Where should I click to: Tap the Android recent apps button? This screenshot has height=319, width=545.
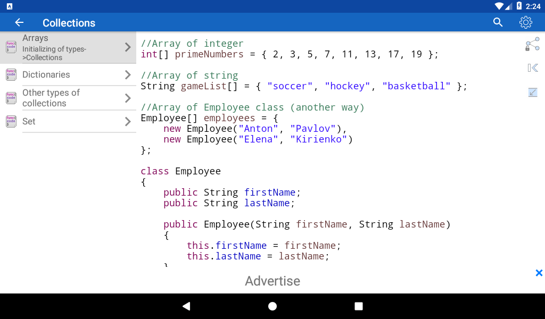pyautogui.click(x=359, y=306)
